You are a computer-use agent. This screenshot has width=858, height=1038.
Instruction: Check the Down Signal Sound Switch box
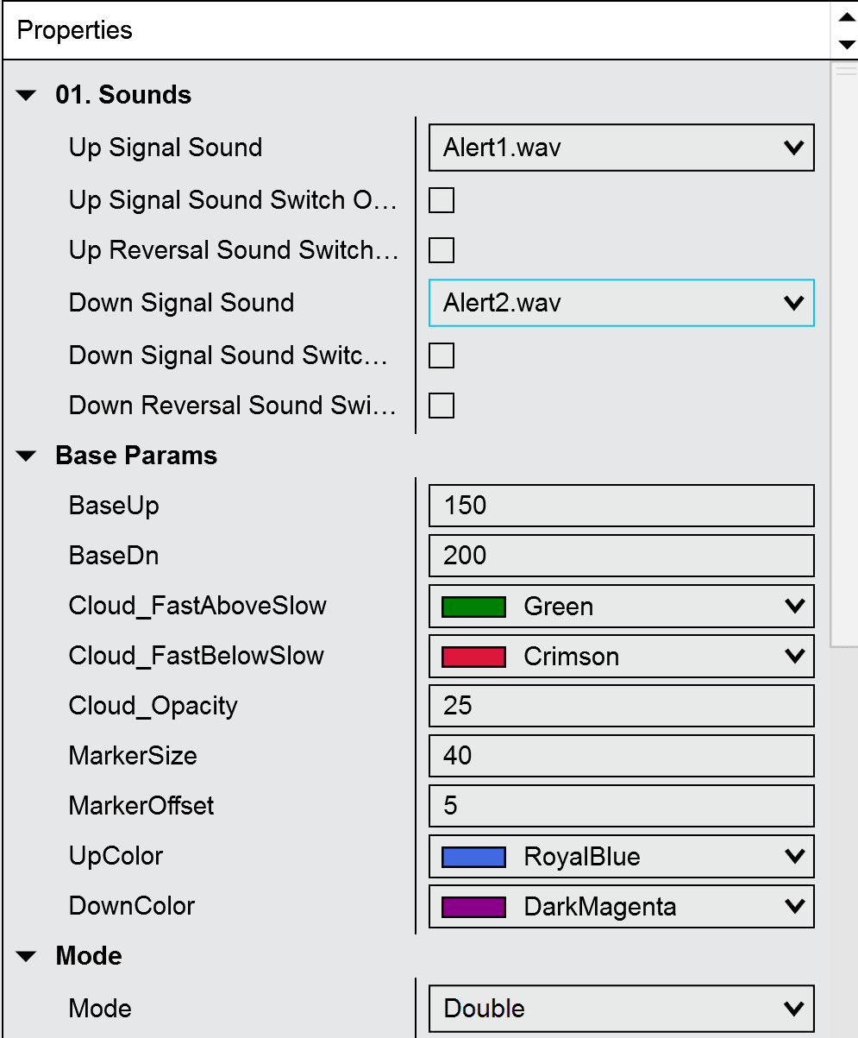pos(442,355)
